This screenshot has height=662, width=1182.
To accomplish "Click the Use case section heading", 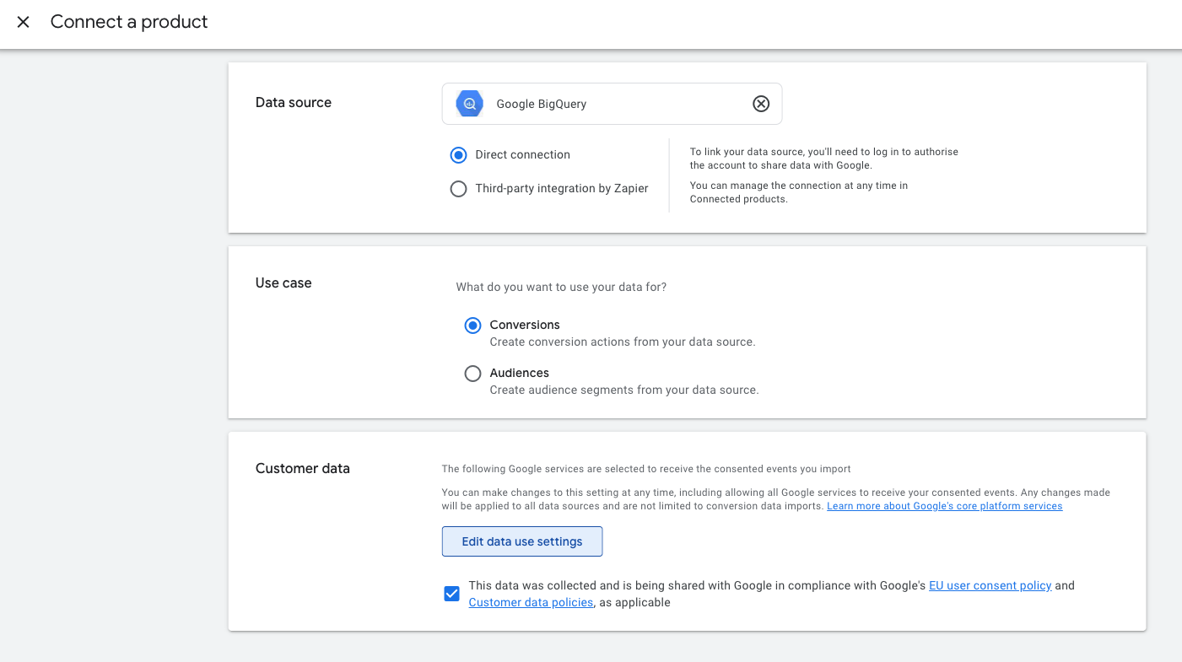I will (x=283, y=283).
